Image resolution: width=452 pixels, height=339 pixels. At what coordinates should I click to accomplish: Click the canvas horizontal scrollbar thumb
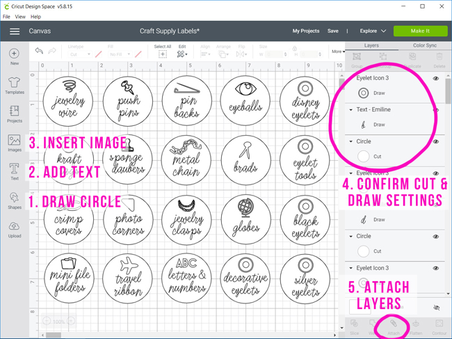[x=54, y=336]
